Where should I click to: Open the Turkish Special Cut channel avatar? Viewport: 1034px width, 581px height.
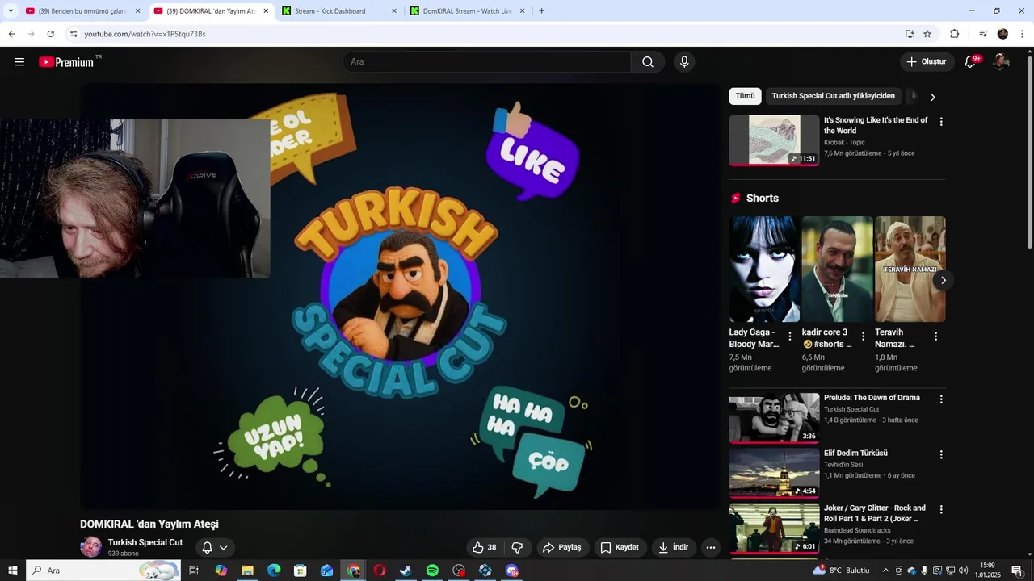pyautogui.click(x=91, y=547)
